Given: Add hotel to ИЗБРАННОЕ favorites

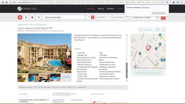Looking at the screenshot, I should 146,30.
